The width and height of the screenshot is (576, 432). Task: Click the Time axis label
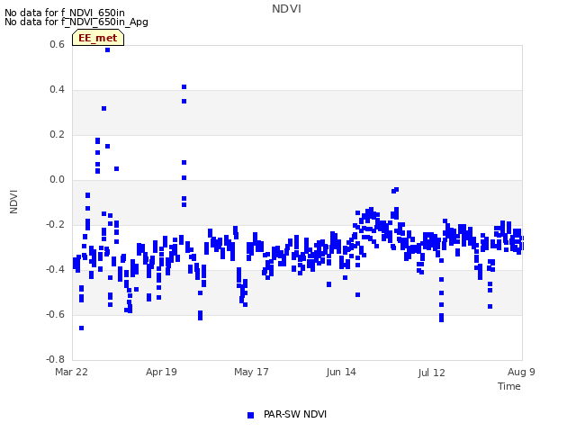(x=509, y=386)
